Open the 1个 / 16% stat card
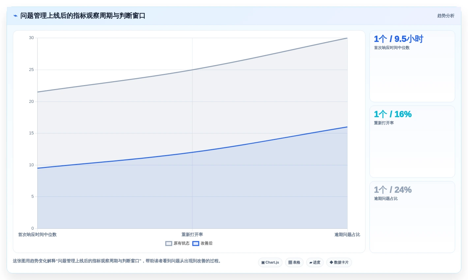 point(412,142)
